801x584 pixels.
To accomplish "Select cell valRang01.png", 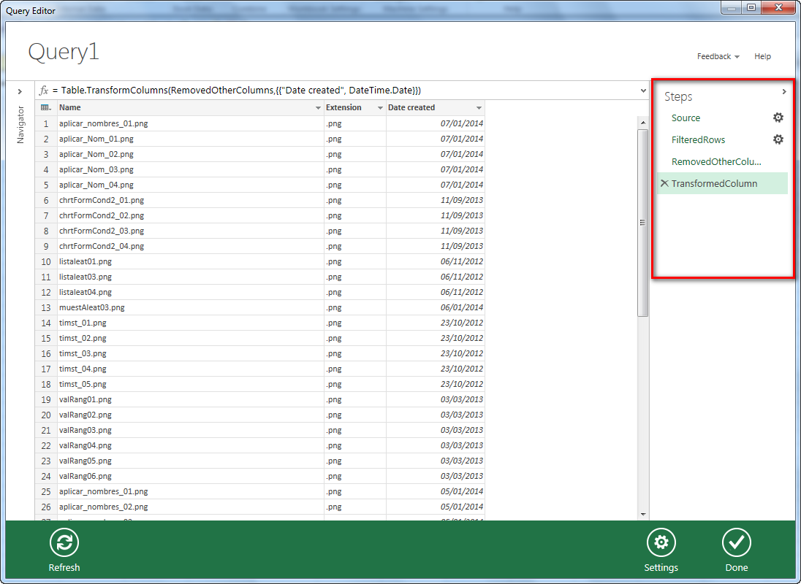I will (x=191, y=399).
